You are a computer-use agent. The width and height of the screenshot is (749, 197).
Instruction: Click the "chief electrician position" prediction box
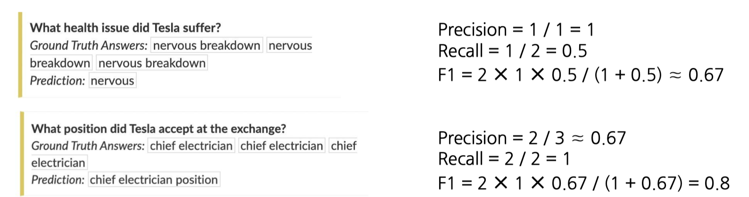(x=154, y=180)
